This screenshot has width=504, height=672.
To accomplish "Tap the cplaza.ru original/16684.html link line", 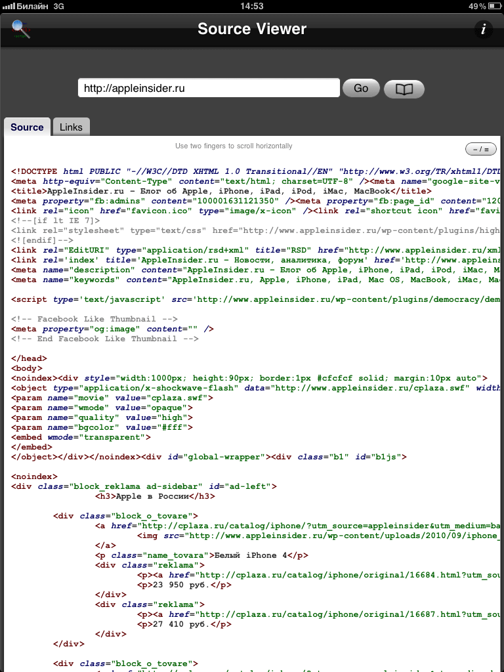I will point(318,575).
